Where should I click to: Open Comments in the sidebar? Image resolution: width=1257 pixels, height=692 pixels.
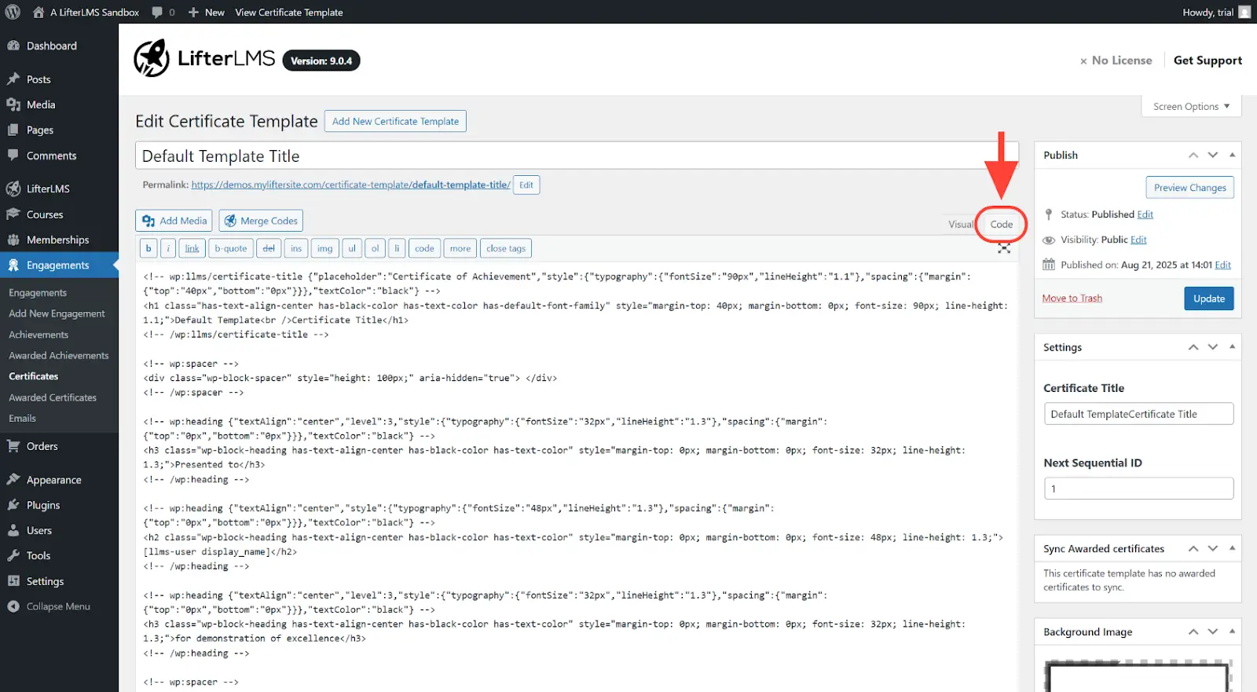point(52,156)
